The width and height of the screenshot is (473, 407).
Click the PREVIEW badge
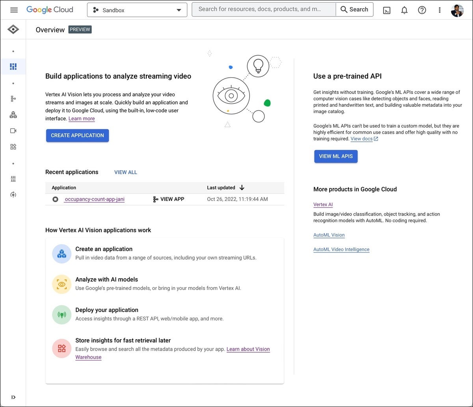click(x=80, y=30)
